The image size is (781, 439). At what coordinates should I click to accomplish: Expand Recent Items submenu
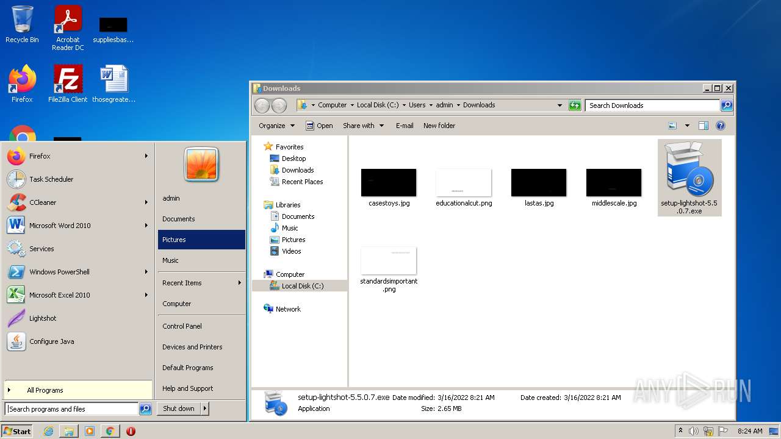click(201, 283)
